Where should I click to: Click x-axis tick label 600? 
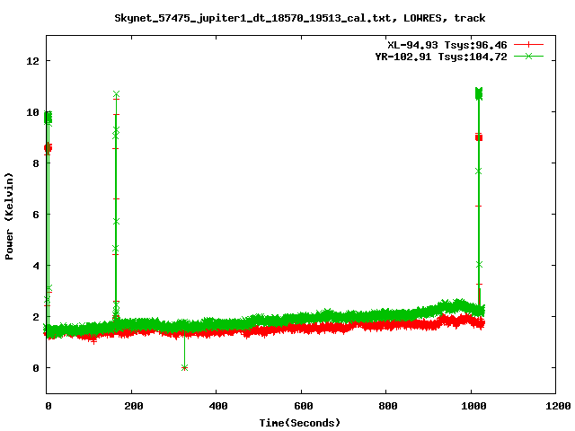click(304, 406)
